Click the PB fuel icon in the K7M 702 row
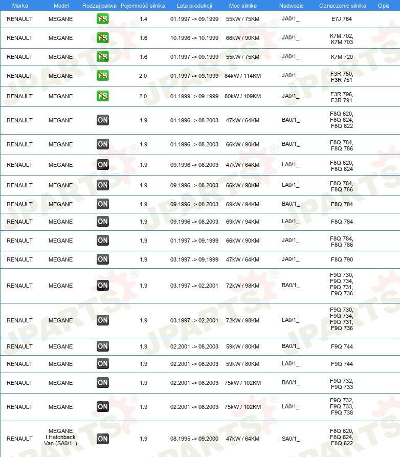The image size is (400, 457). (x=102, y=38)
